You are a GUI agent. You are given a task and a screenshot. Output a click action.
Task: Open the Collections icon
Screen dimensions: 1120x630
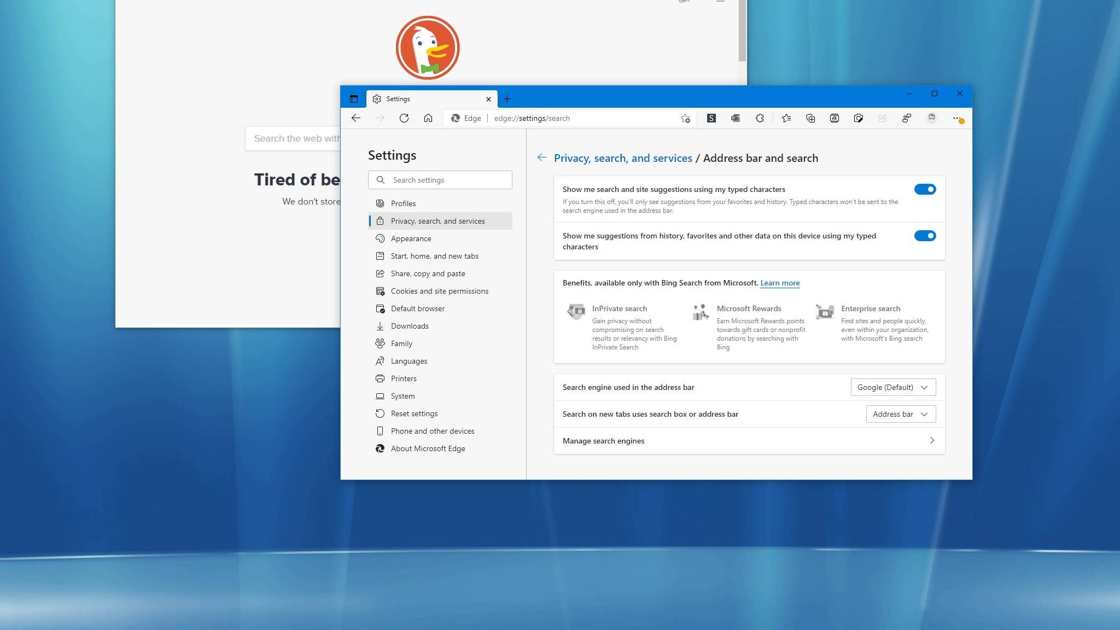tap(810, 118)
